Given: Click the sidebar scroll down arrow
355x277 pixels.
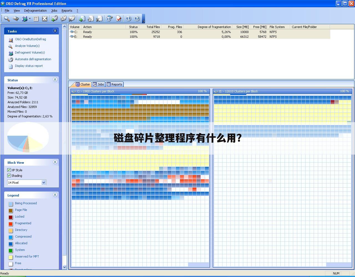Looking at the screenshot, I should pos(65,267).
